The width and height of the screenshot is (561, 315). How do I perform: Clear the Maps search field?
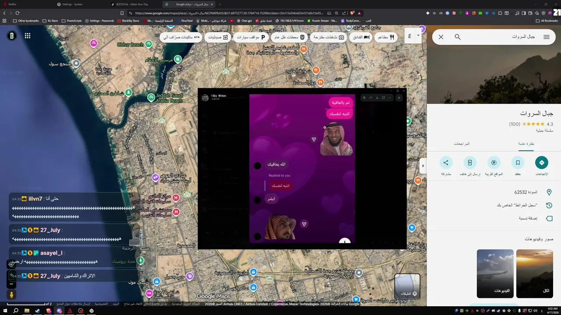pyautogui.click(x=441, y=37)
